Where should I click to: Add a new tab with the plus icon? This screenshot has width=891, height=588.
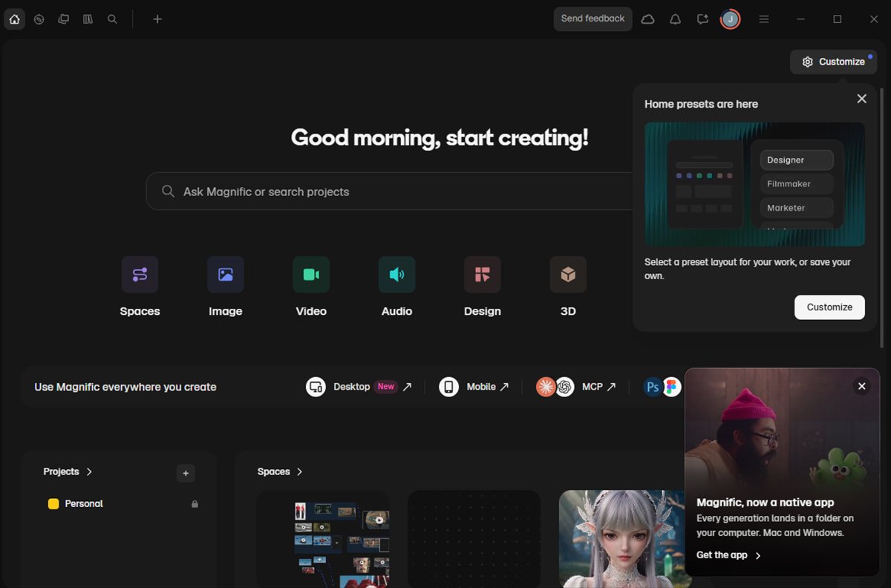point(157,19)
